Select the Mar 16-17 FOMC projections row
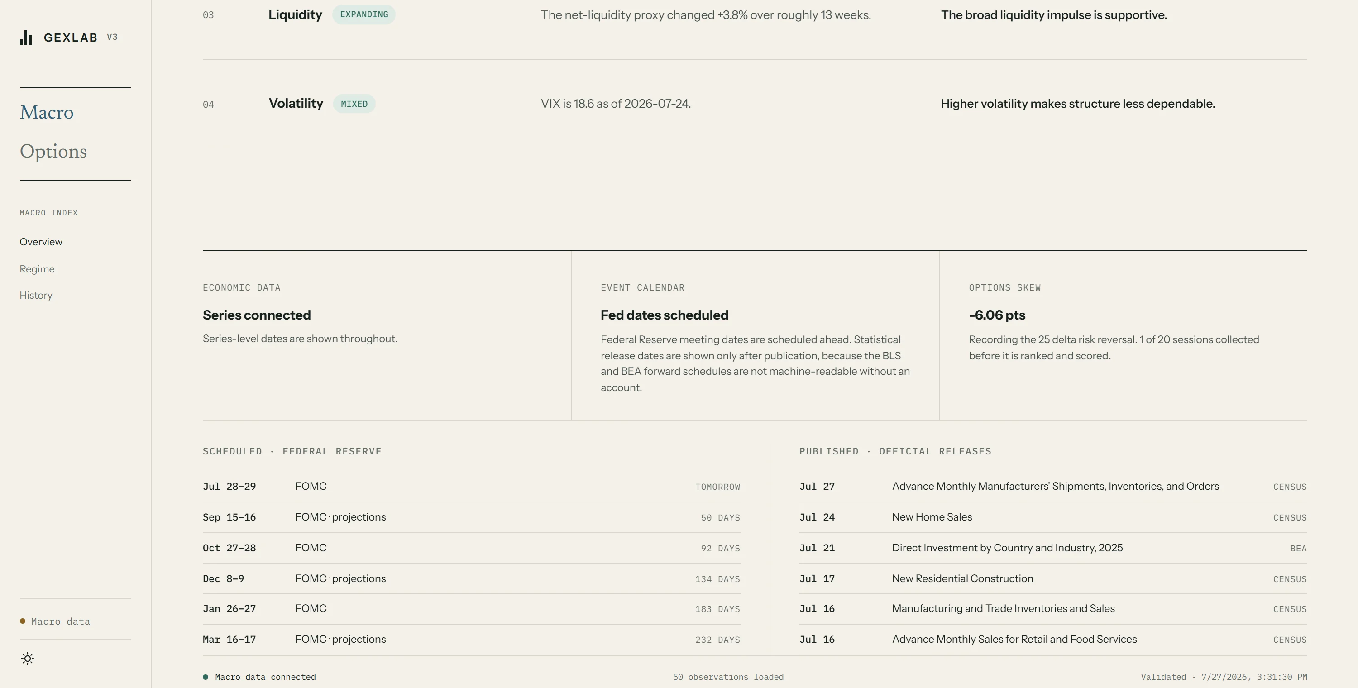The width and height of the screenshot is (1358, 688). coord(471,639)
